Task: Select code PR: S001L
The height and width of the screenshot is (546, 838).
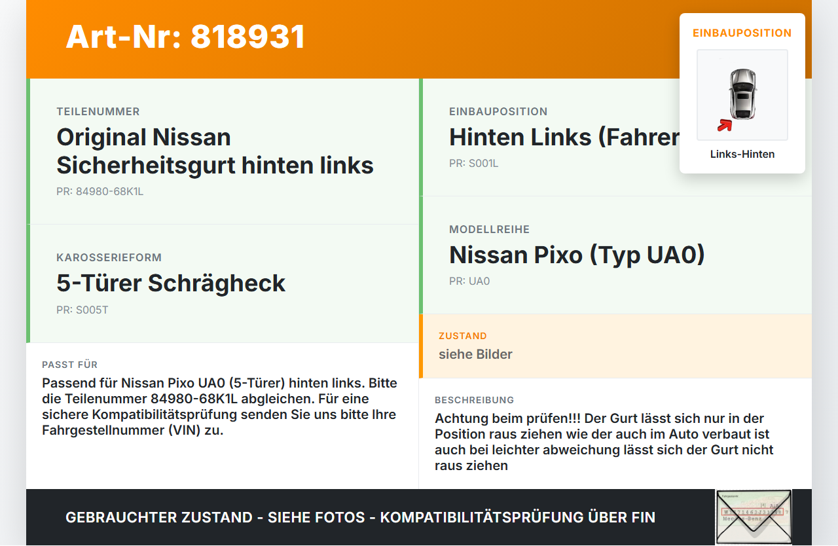Action: (x=474, y=164)
